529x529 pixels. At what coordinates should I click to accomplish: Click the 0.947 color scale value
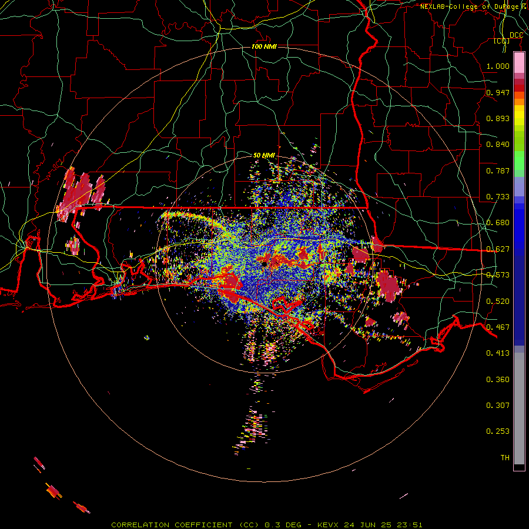[x=498, y=92]
